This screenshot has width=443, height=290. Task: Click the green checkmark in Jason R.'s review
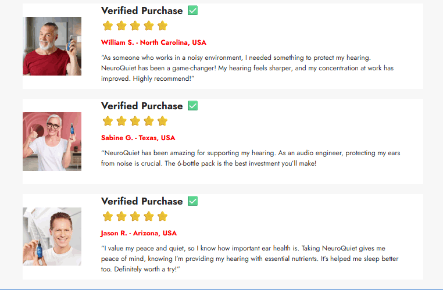(x=193, y=201)
